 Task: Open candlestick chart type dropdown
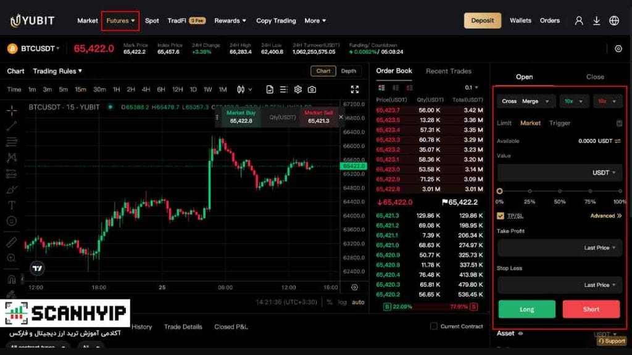pyautogui.click(x=244, y=89)
